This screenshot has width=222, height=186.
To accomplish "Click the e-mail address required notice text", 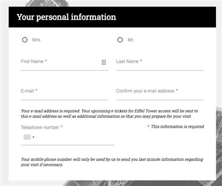I will (110, 114).
